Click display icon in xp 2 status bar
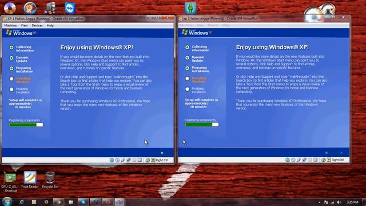This screenshot has height=206, width=366. click(315, 160)
